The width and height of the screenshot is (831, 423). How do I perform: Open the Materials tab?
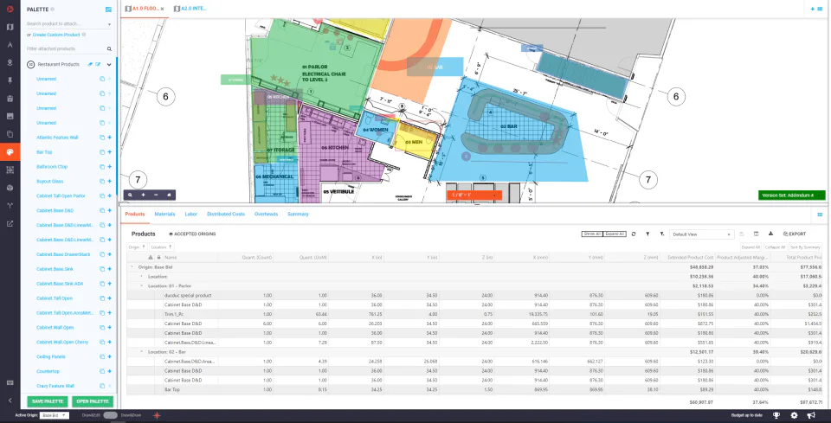(164, 214)
